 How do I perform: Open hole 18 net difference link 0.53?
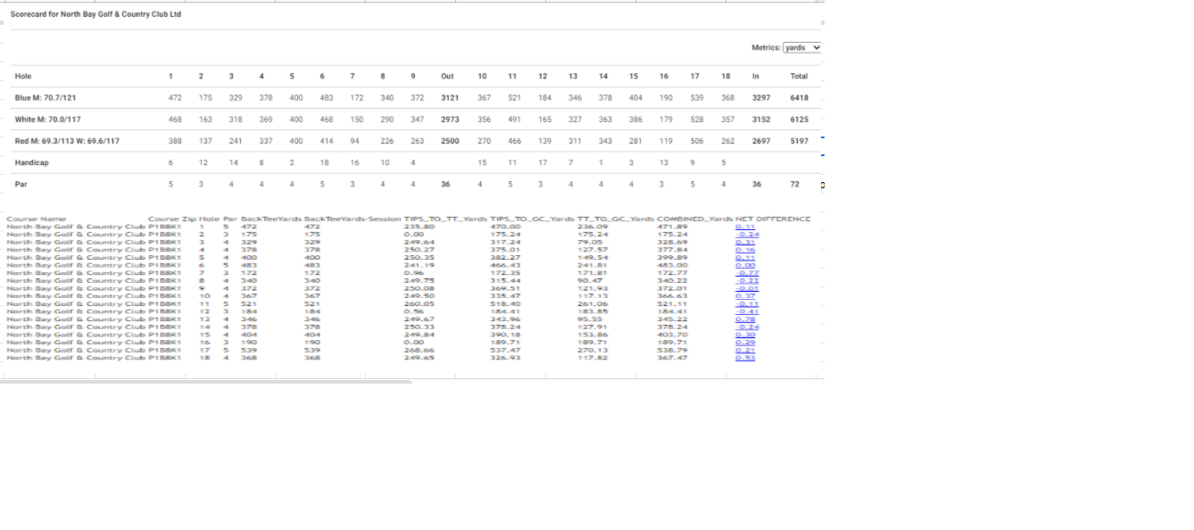745,357
